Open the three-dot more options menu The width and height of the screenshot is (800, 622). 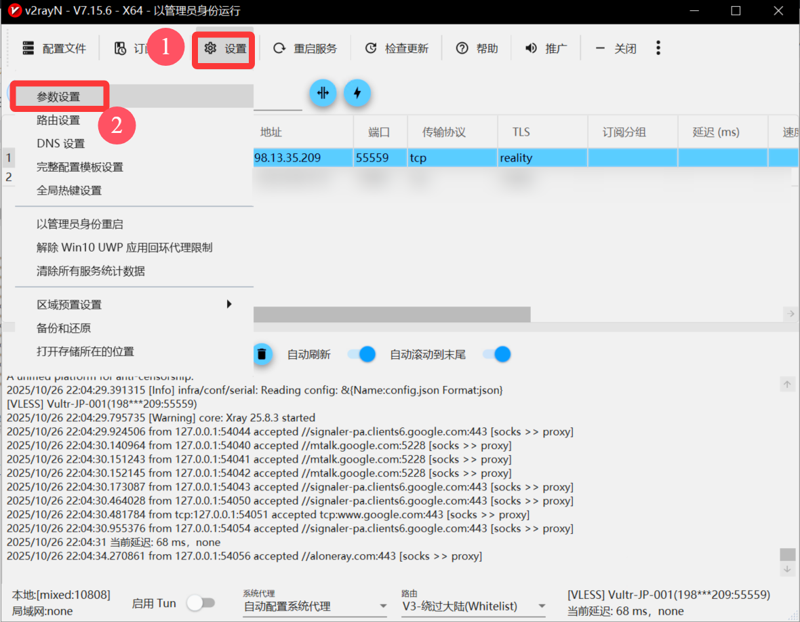tap(658, 47)
